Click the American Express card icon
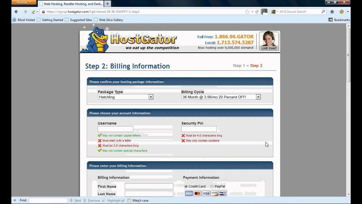This screenshot has width=362, height=204. [x=189, y=194]
